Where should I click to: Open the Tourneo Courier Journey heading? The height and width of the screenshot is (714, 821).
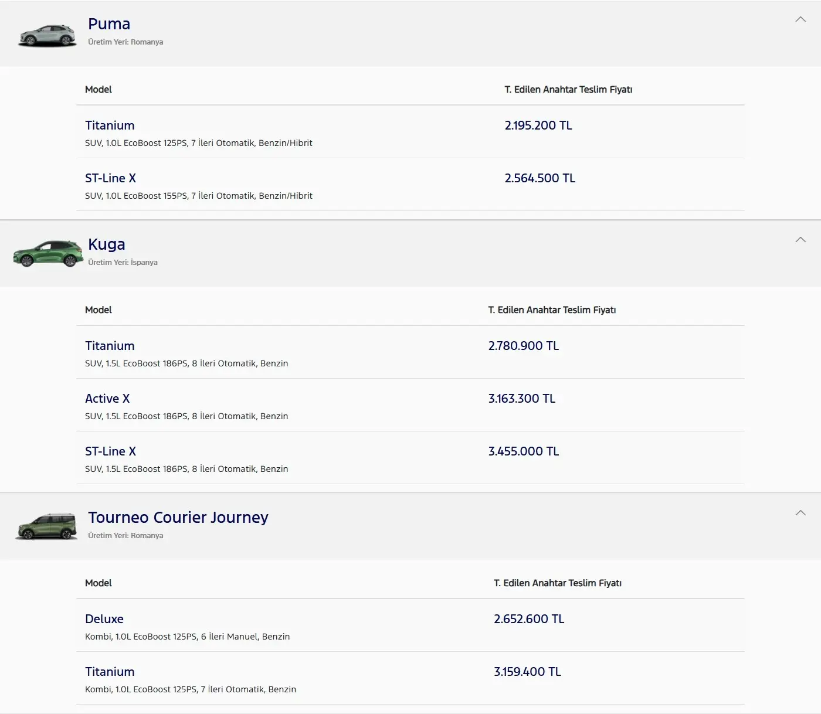[178, 518]
